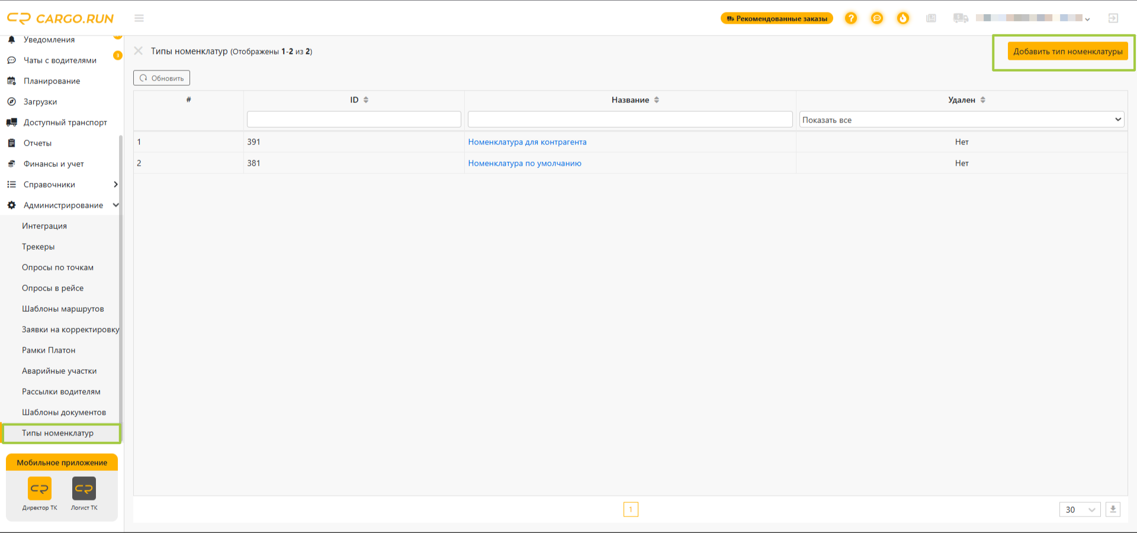Close the Типы номенклатур panel with X
Image resolution: width=1137 pixels, height=533 pixels.
[x=139, y=51]
